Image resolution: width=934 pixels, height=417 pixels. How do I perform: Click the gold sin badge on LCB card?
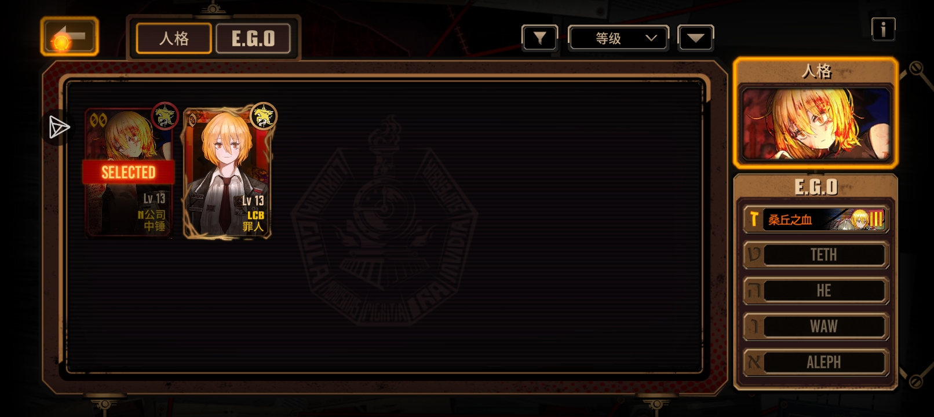click(264, 116)
